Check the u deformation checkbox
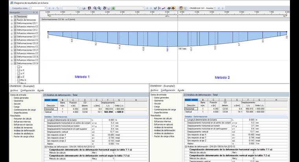Image resolution: width=299 pixels, height=162 pixels. [x=18, y=67]
